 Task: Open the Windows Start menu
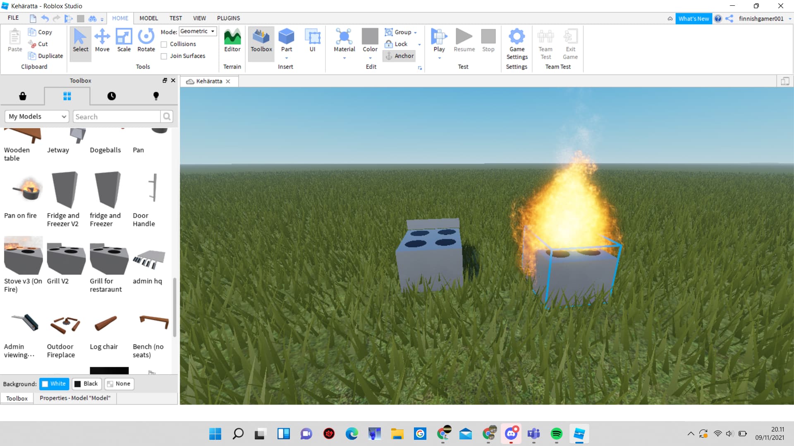[215, 434]
